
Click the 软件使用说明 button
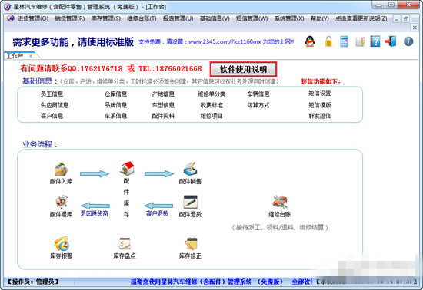[x=243, y=69]
